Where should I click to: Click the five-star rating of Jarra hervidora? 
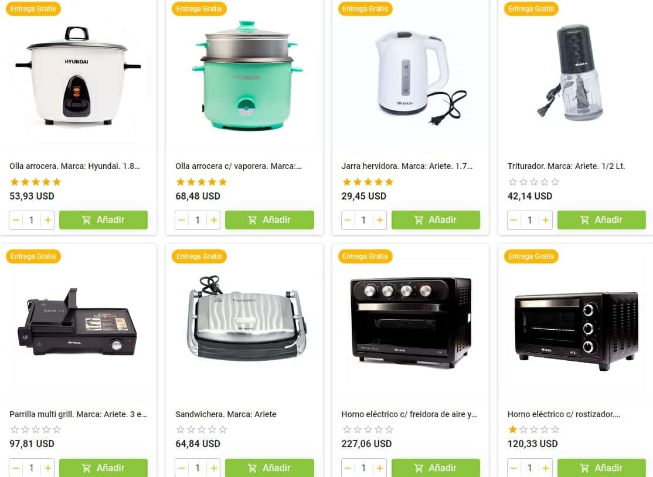tap(368, 182)
